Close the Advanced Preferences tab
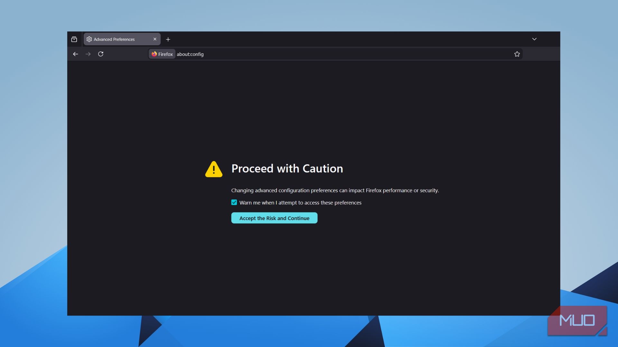 [155, 39]
